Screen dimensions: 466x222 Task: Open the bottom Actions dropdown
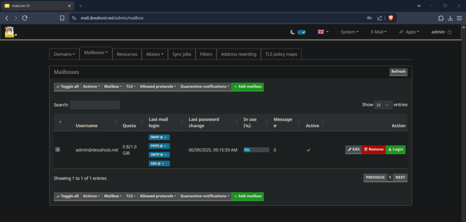(x=91, y=196)
